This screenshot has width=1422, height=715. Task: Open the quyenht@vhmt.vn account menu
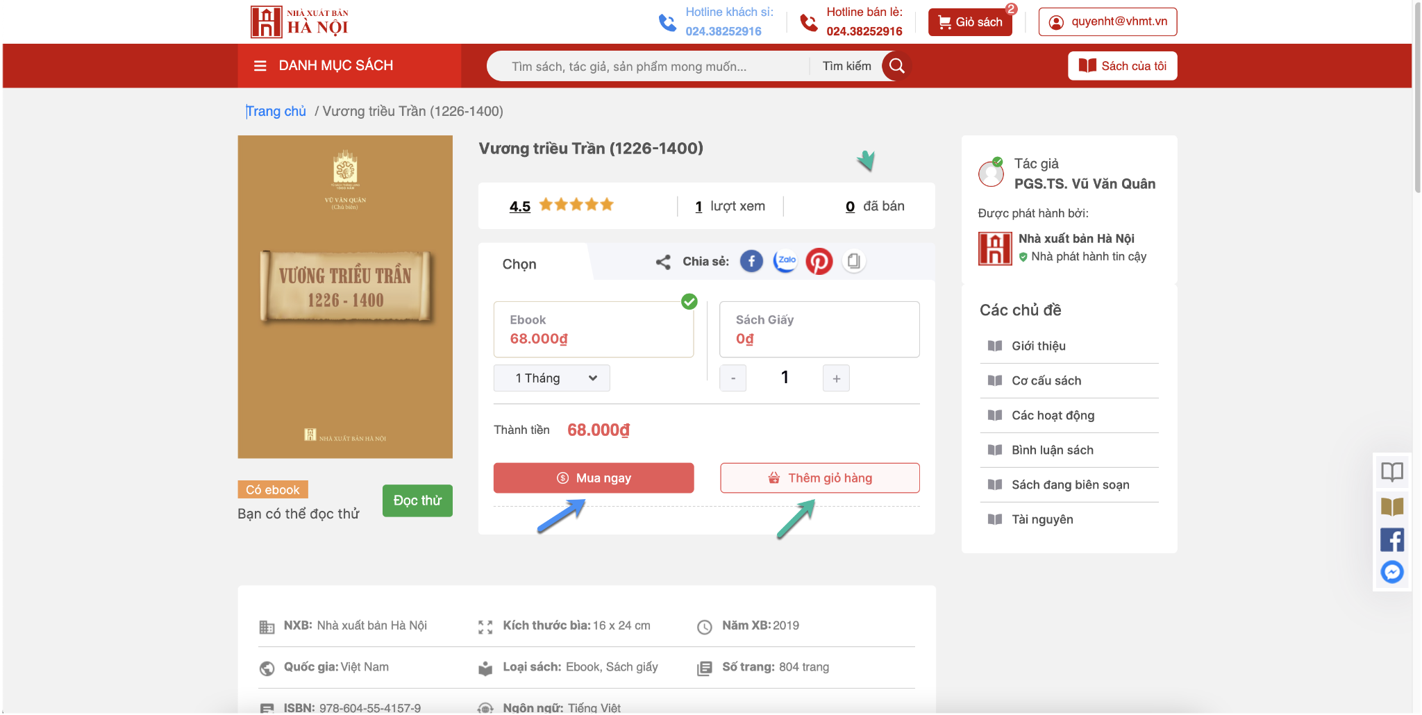[x=1107, y=22]
